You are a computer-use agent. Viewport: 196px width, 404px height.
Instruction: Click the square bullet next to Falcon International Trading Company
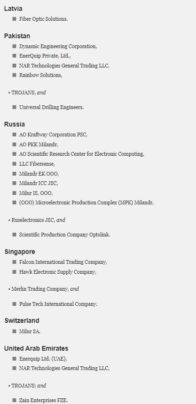[x=14, y=262]
